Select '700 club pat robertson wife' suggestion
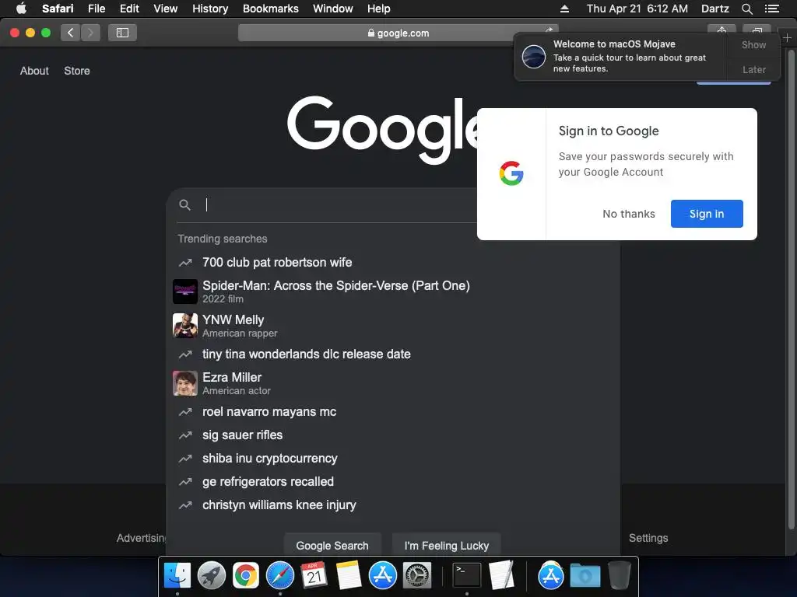797x597 pixels. (392, 263)
